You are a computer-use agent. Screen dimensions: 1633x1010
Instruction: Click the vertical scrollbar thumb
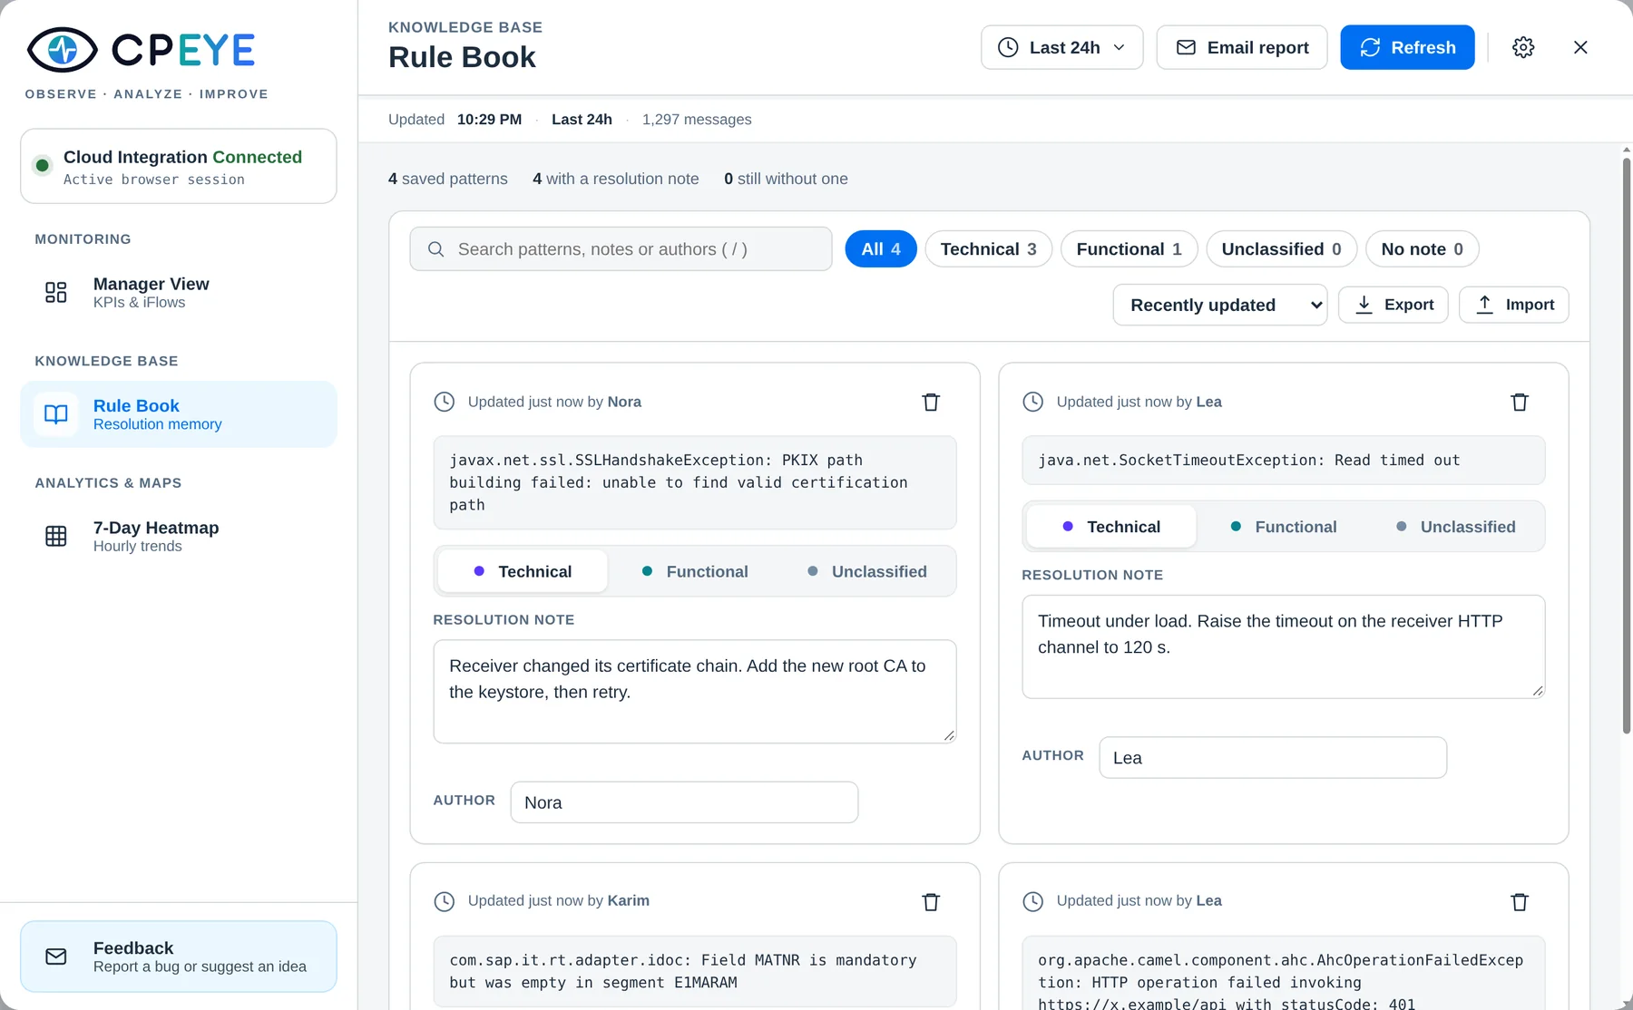(x=1627, y=444)
